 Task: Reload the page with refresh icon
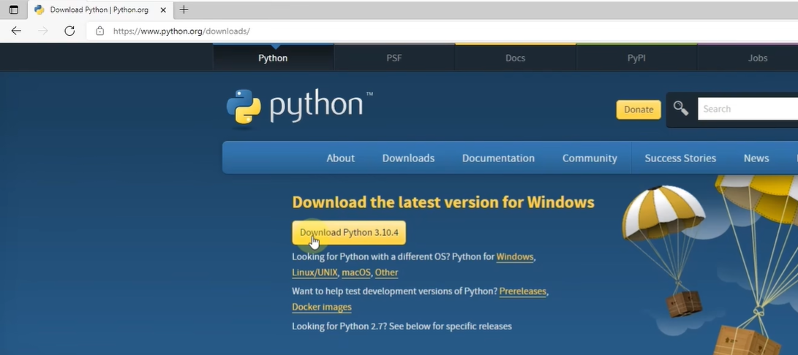pos(69,31)
